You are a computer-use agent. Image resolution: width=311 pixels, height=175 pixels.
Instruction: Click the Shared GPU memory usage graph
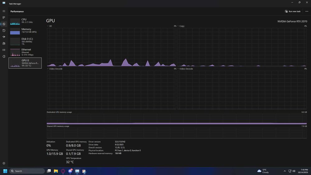(x=177, y=133)
